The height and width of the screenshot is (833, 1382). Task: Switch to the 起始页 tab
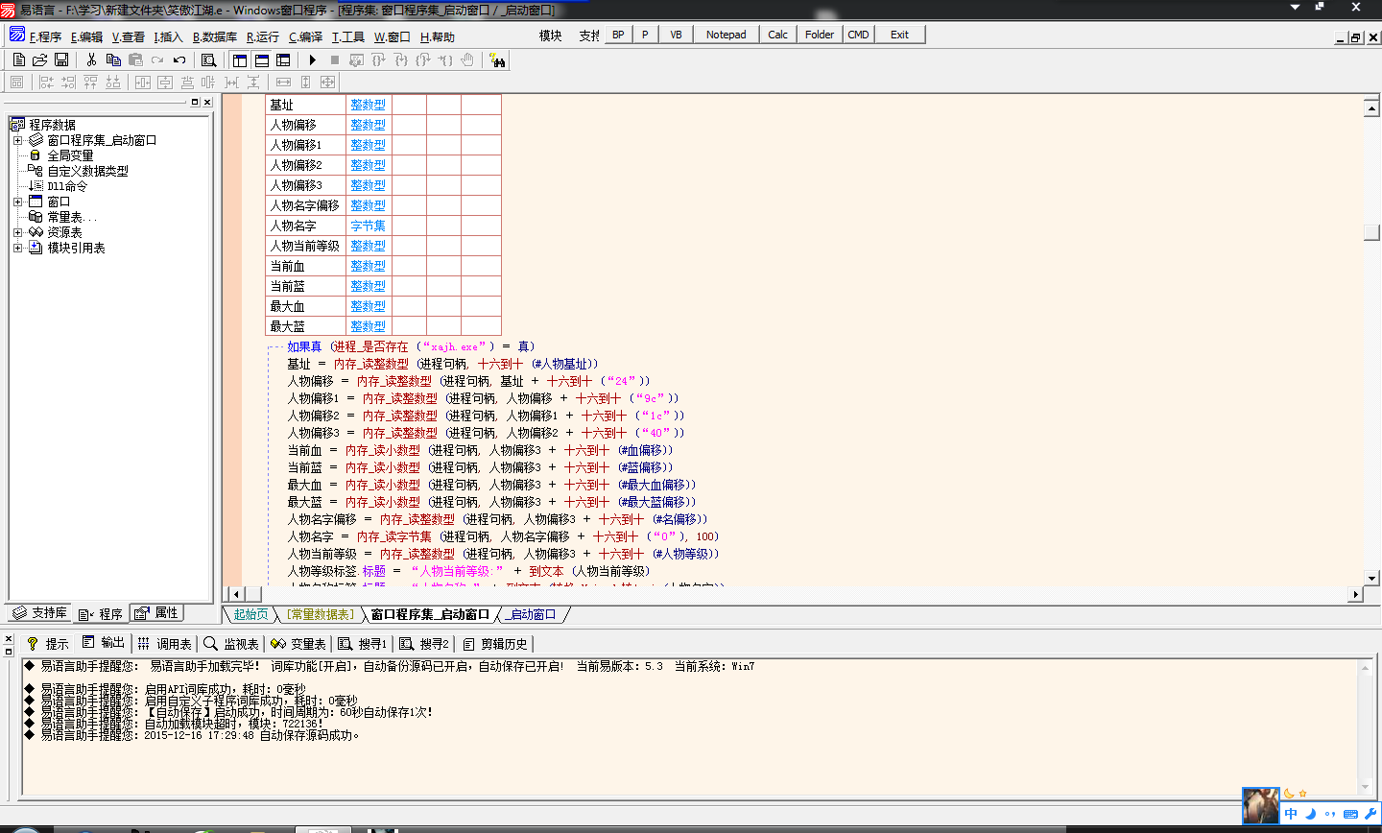click(251, 614)
